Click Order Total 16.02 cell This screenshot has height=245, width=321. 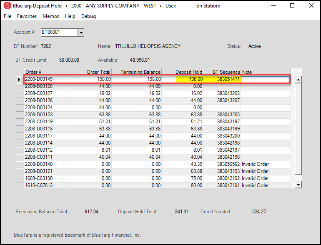[x=91, y=93]
